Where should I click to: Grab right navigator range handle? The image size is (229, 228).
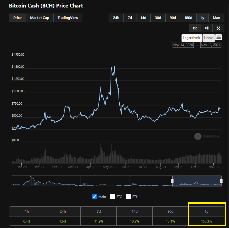pos(222,181)
